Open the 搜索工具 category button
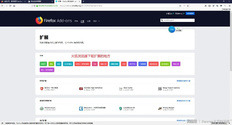The width and height of the screenshot is (232, 125). (104, 64)
